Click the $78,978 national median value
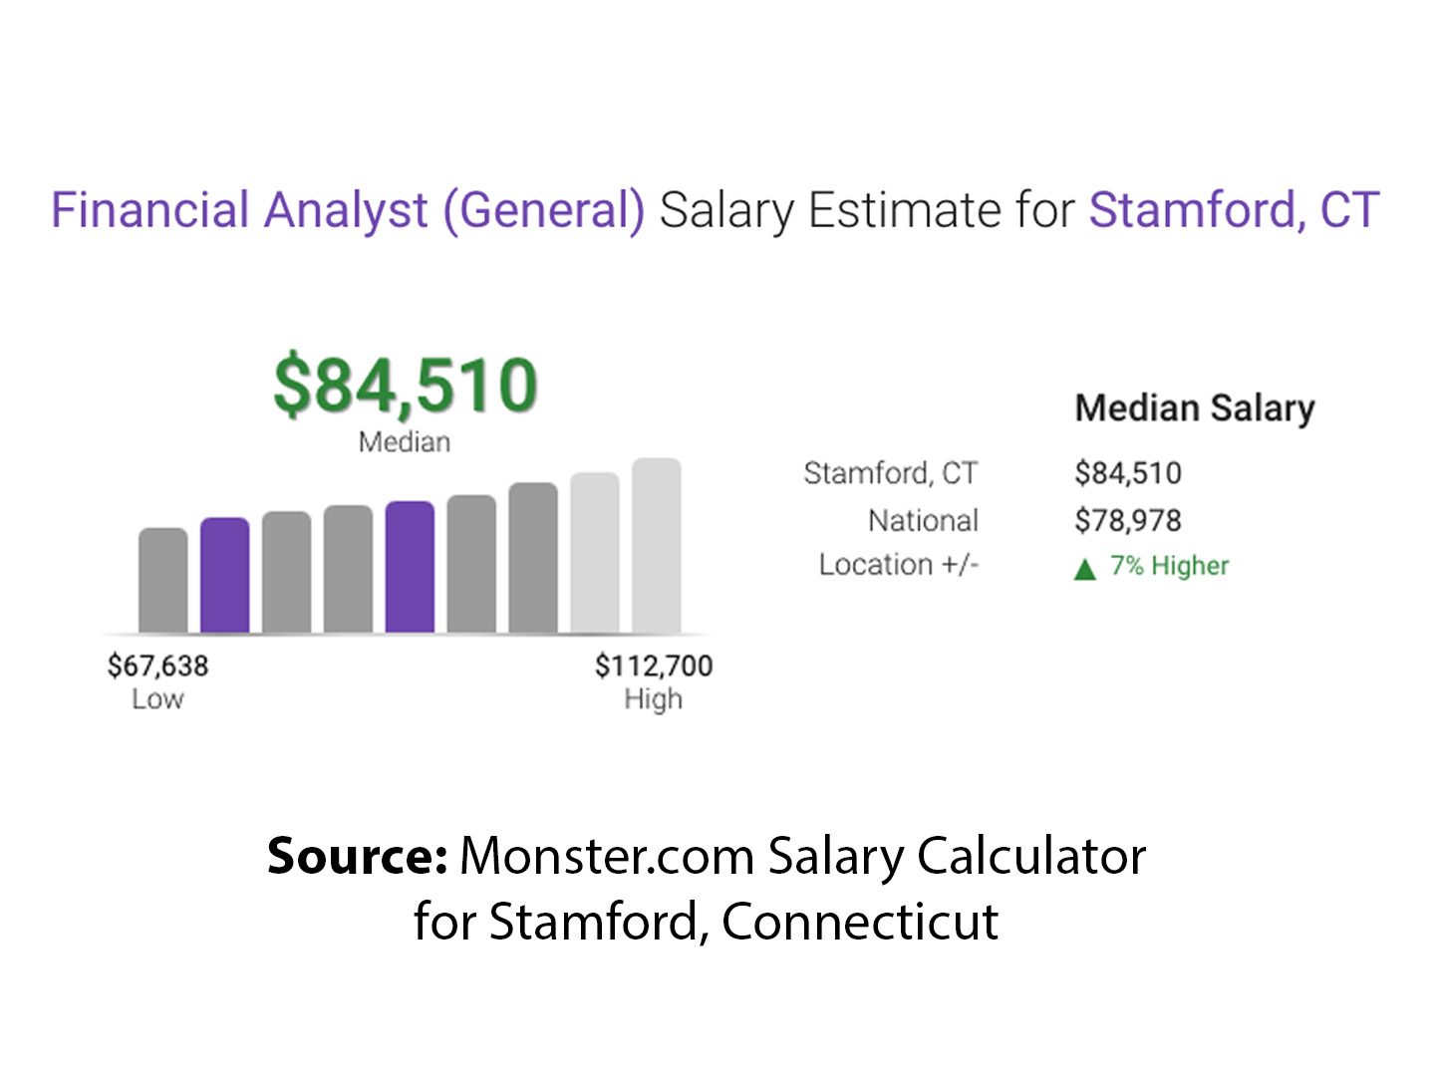 1127,520
